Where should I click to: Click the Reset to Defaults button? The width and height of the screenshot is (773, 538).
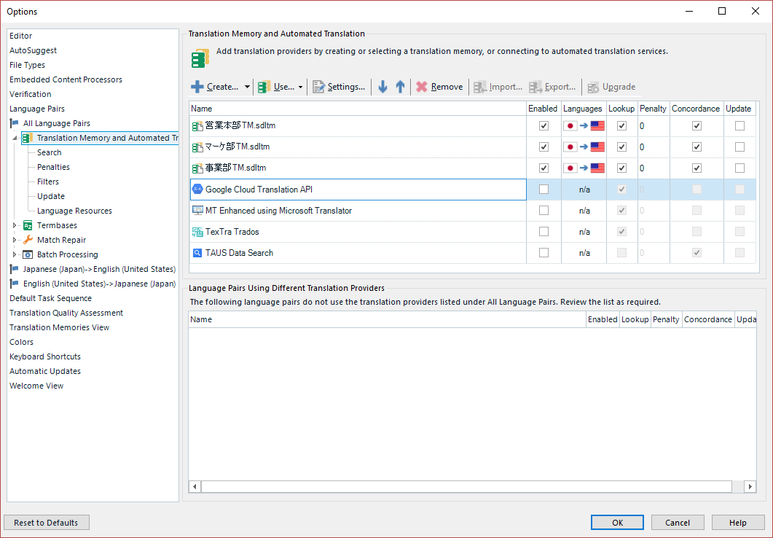46,522
